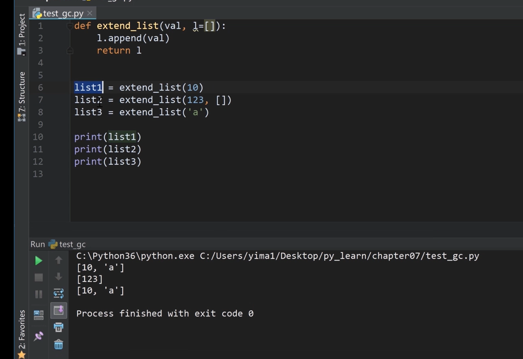
Task: Click 'return' keyword on line 3
Action: pos(113,50)
